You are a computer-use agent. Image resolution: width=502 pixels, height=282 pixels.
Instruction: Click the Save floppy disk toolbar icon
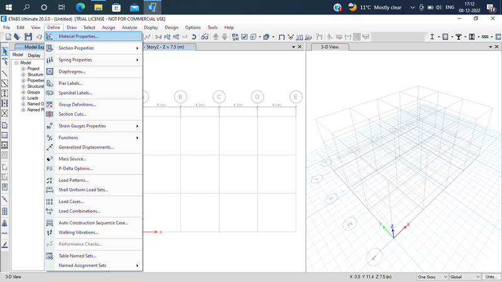[x=28, y=37]
